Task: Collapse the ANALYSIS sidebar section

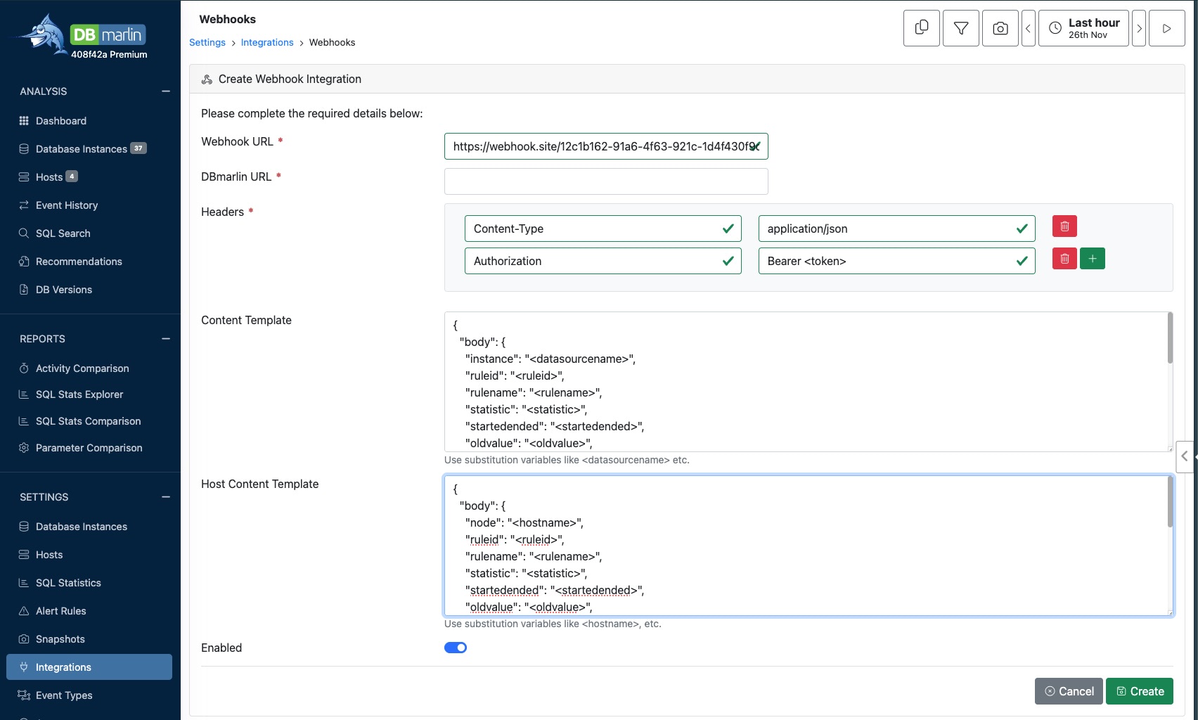Action: (x=165, y=91)
